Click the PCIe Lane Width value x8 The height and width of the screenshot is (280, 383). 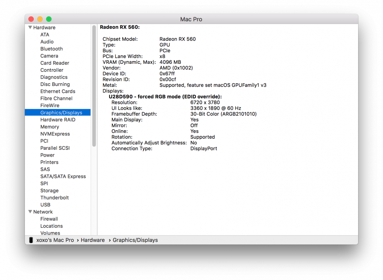click(x=162, y=56)
